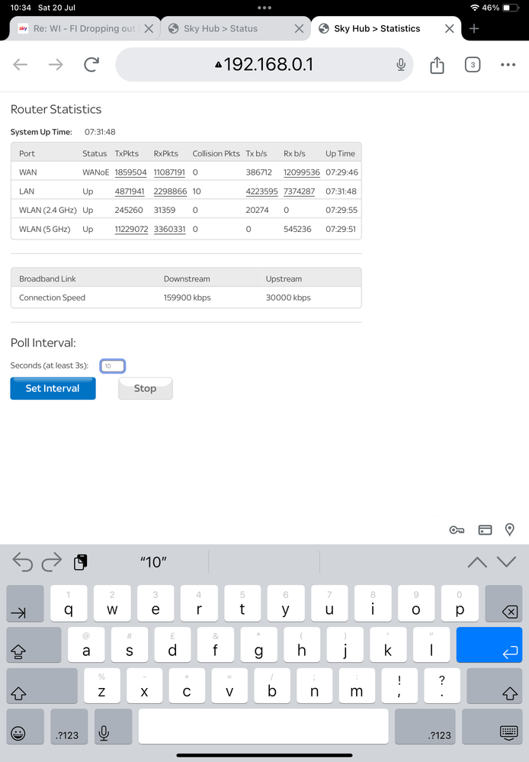Tap the passwords key icon above the keyboard
The height and width of the screenshot is (762, 529).
point(457,530)
